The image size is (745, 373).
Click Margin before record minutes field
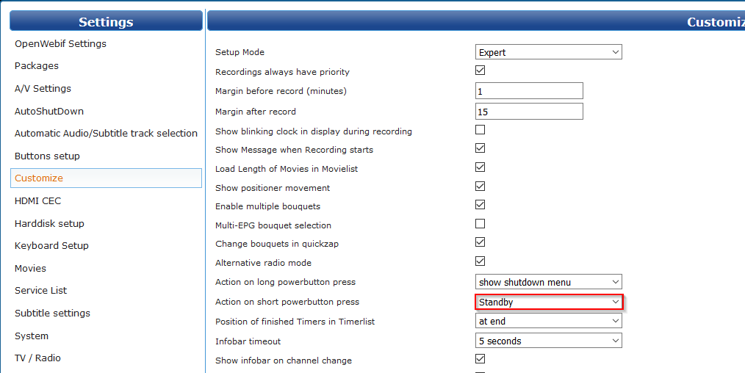pyautogui.click(x=529, y=91)
